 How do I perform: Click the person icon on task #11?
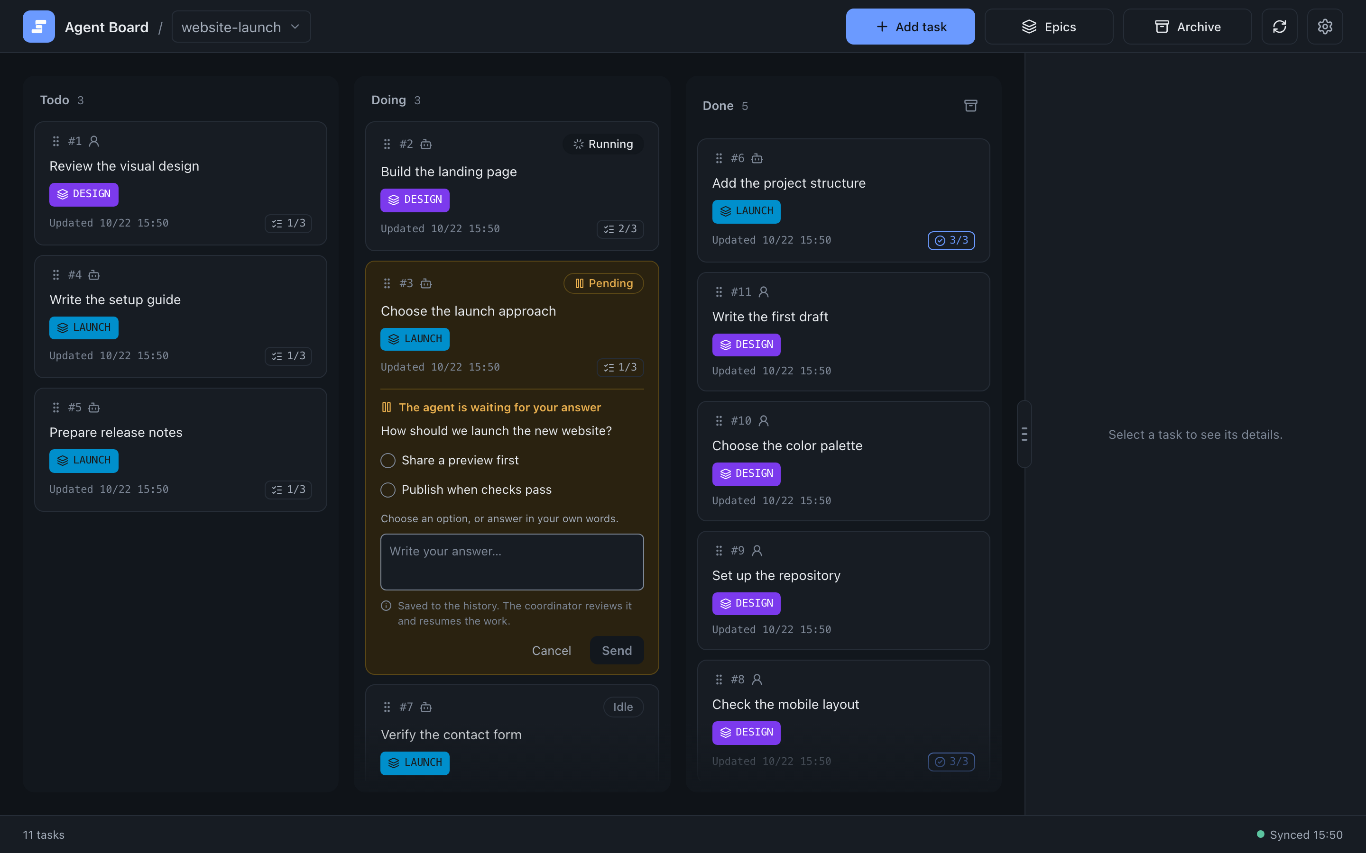(763, 291)
